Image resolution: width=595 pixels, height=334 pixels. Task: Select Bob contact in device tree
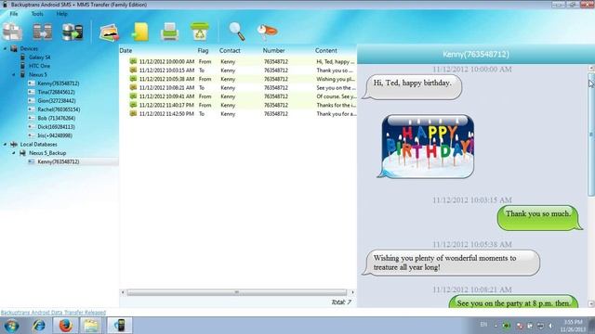56,118
